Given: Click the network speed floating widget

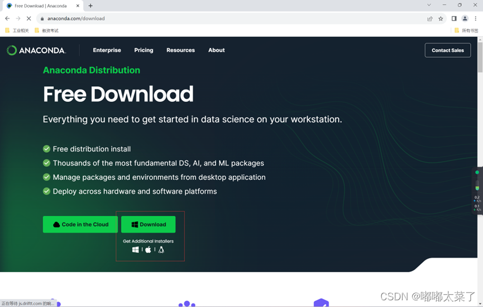Looking at the screenshot, I should 477,191.
